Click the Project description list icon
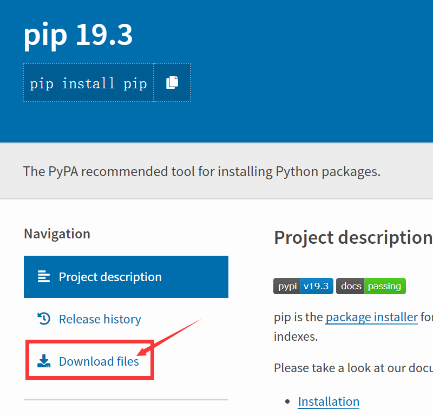Image resolution: width=433 pixels, height=415 pixels. tap(44, 277)
